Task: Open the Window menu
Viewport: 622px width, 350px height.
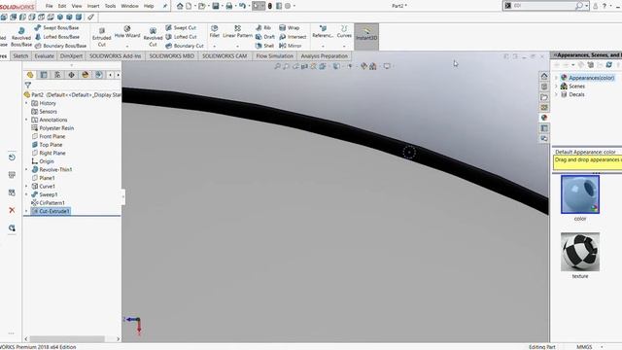Action: pyautogui.click(x=129, y=6)
